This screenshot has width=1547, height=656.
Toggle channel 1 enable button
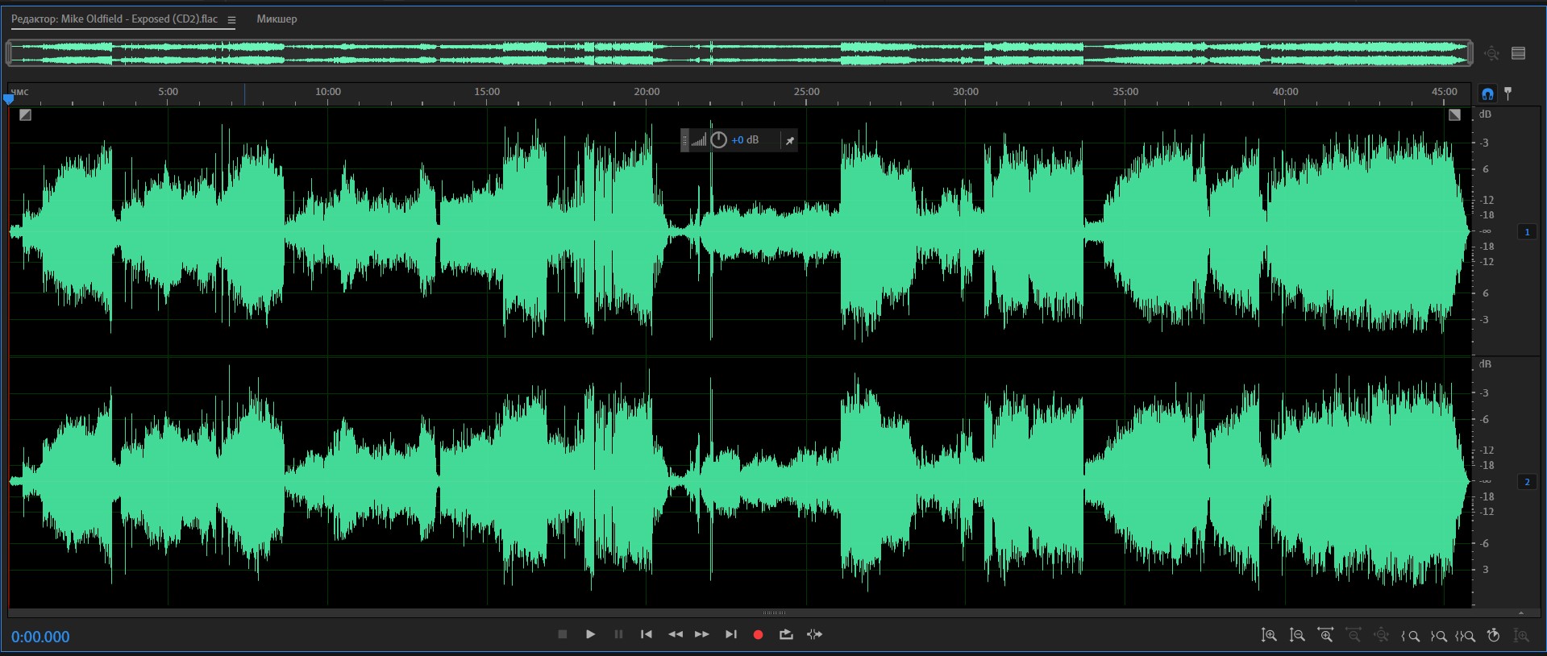pos(1527,232)
